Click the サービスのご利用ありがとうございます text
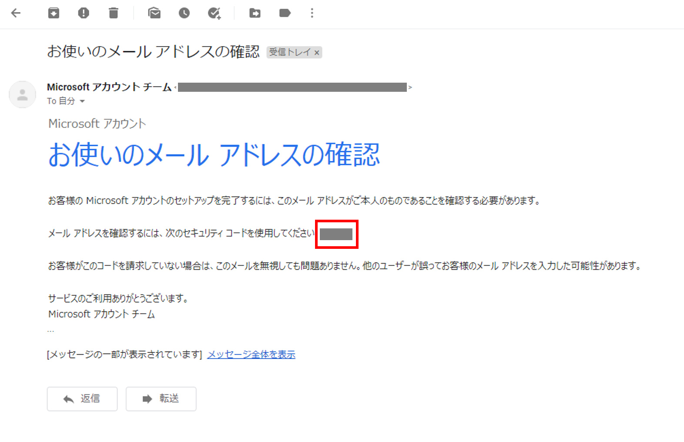Image resolution: width=684 pixels, height=442 pixels. [x=118, y=298]
